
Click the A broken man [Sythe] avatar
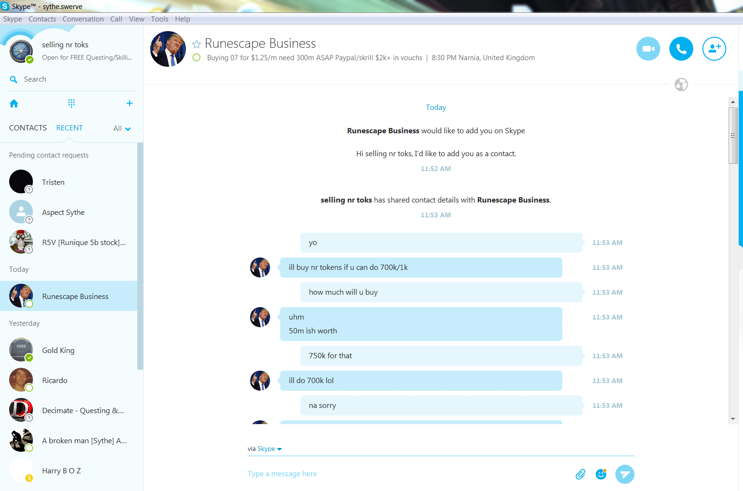pyautogui.click(x=21, y=440)
